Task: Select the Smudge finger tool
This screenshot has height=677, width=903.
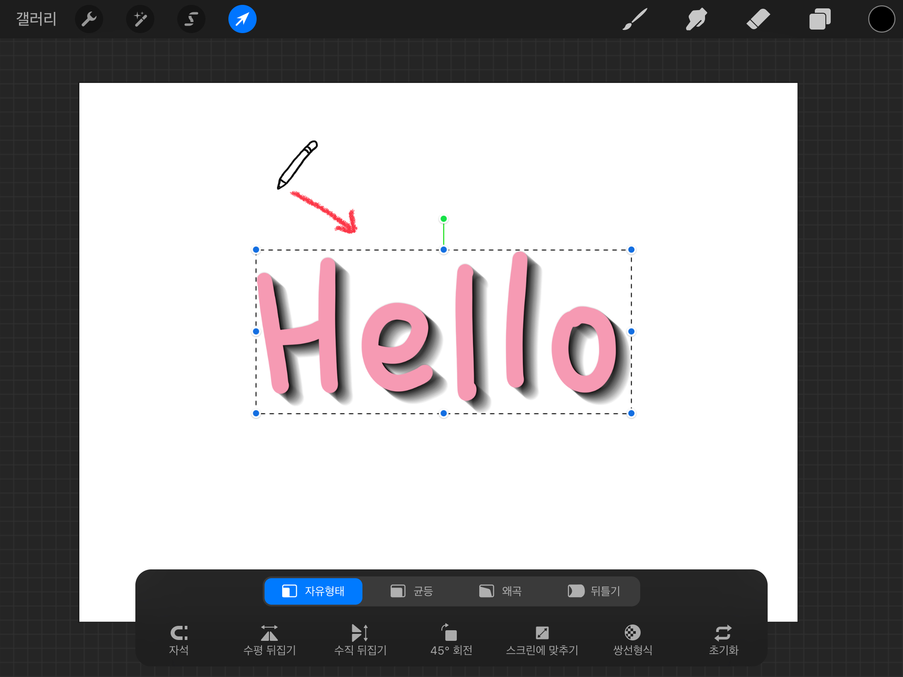Action: (697, 19)
